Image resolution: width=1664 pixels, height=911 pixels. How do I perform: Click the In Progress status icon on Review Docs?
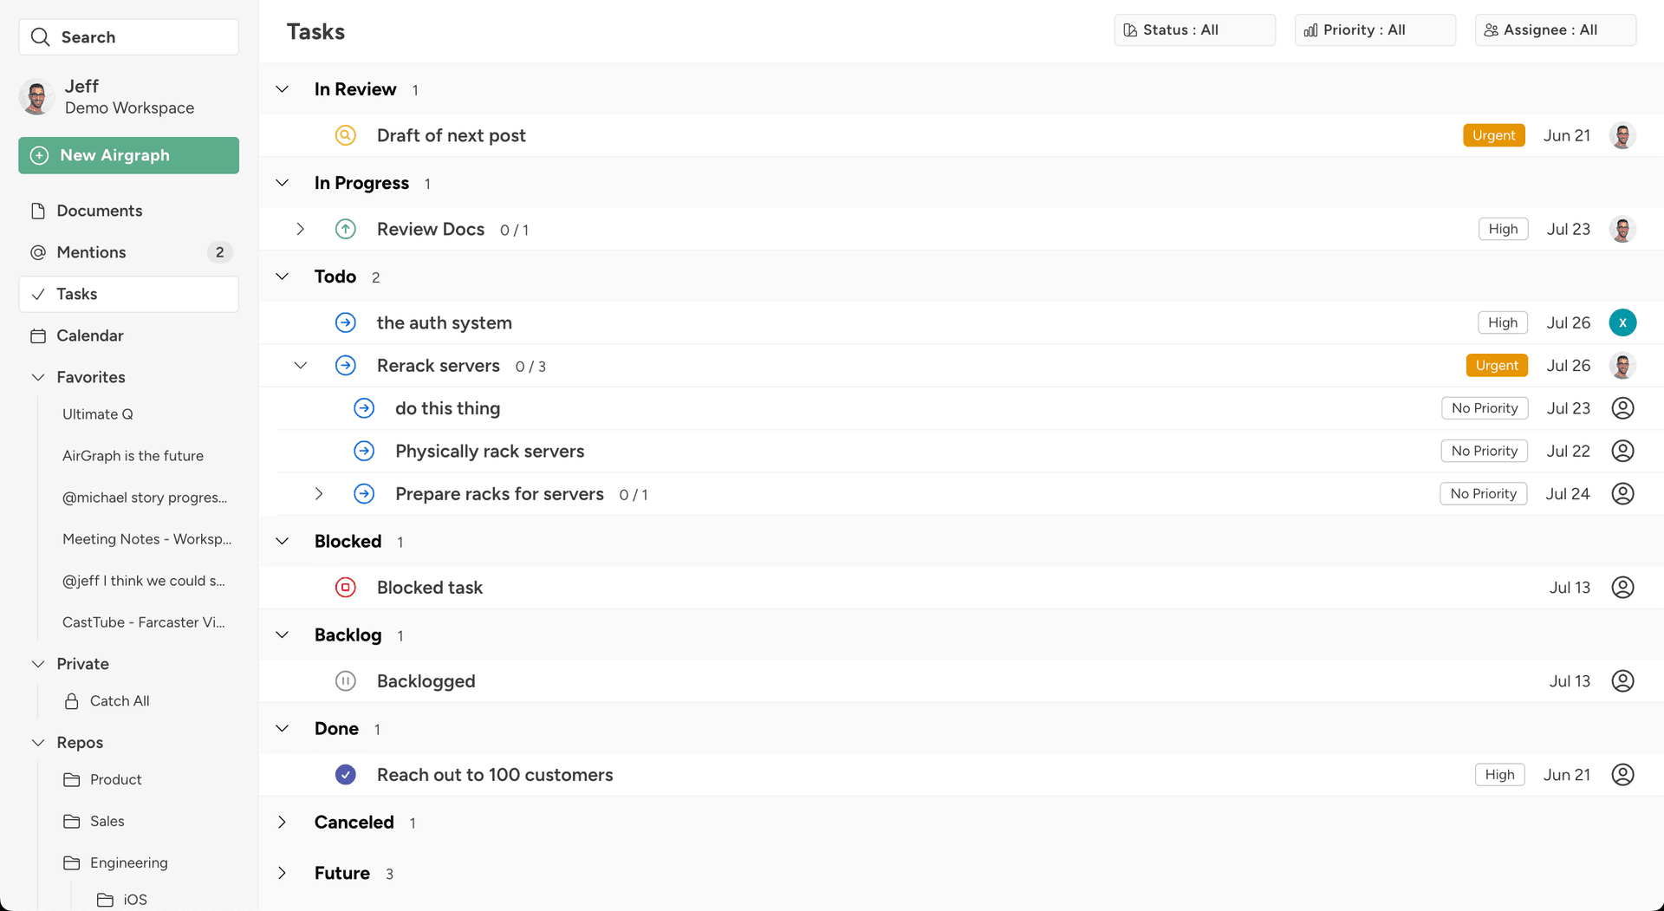[x=345, y=230]
